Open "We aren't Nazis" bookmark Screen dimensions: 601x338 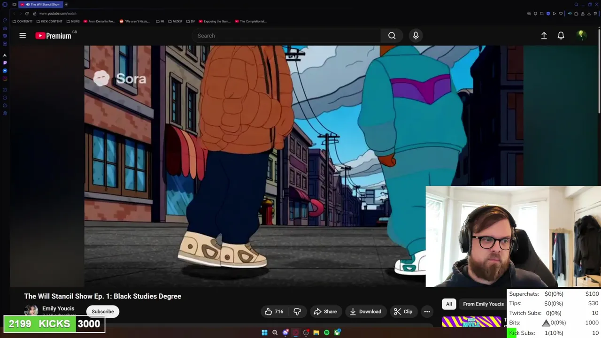pos(135,21)
